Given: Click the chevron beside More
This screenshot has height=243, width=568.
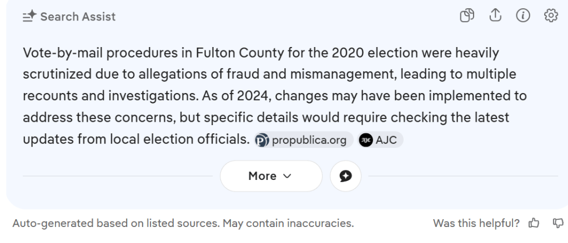Looking at the screenshot, I should tap(287, 176).
